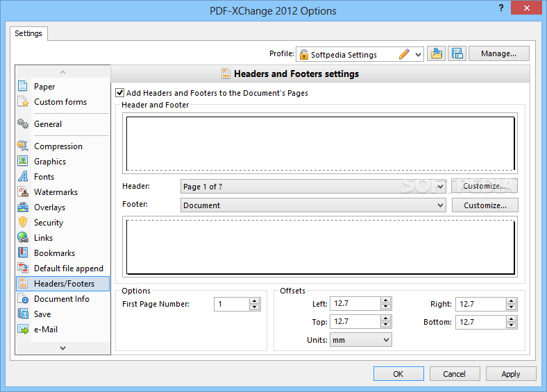Click the Cancel button
547x392 pixels.
[x=454, y=374]
